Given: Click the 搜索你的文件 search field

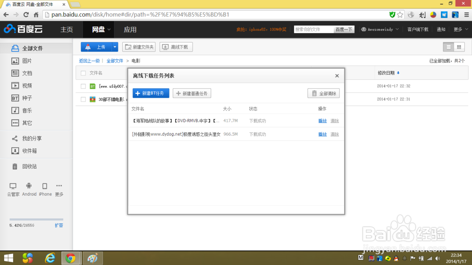Looking at the screenshot, I should [x=314, y=29].
